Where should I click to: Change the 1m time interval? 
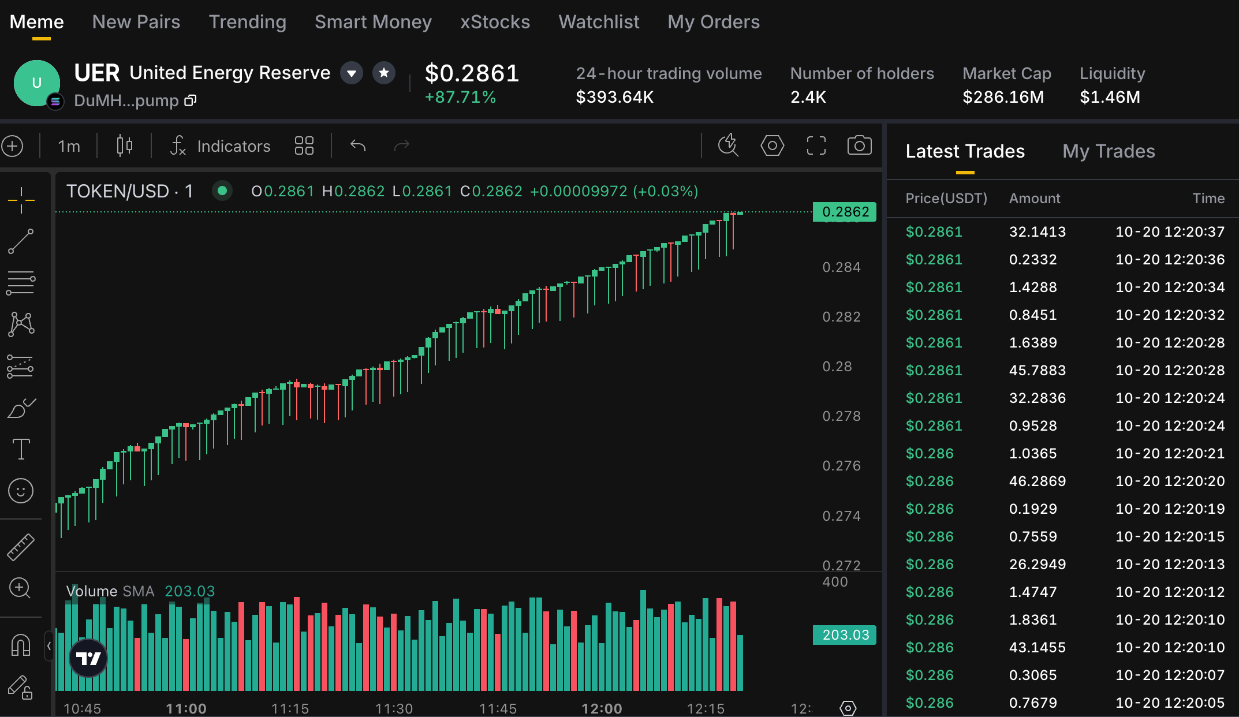(x=69, y=146)
